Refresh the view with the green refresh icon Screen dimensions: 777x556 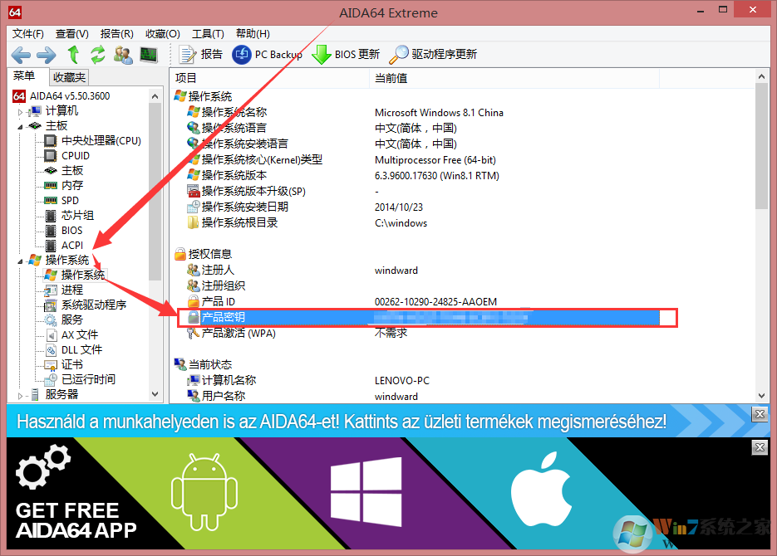click(98, 55)
